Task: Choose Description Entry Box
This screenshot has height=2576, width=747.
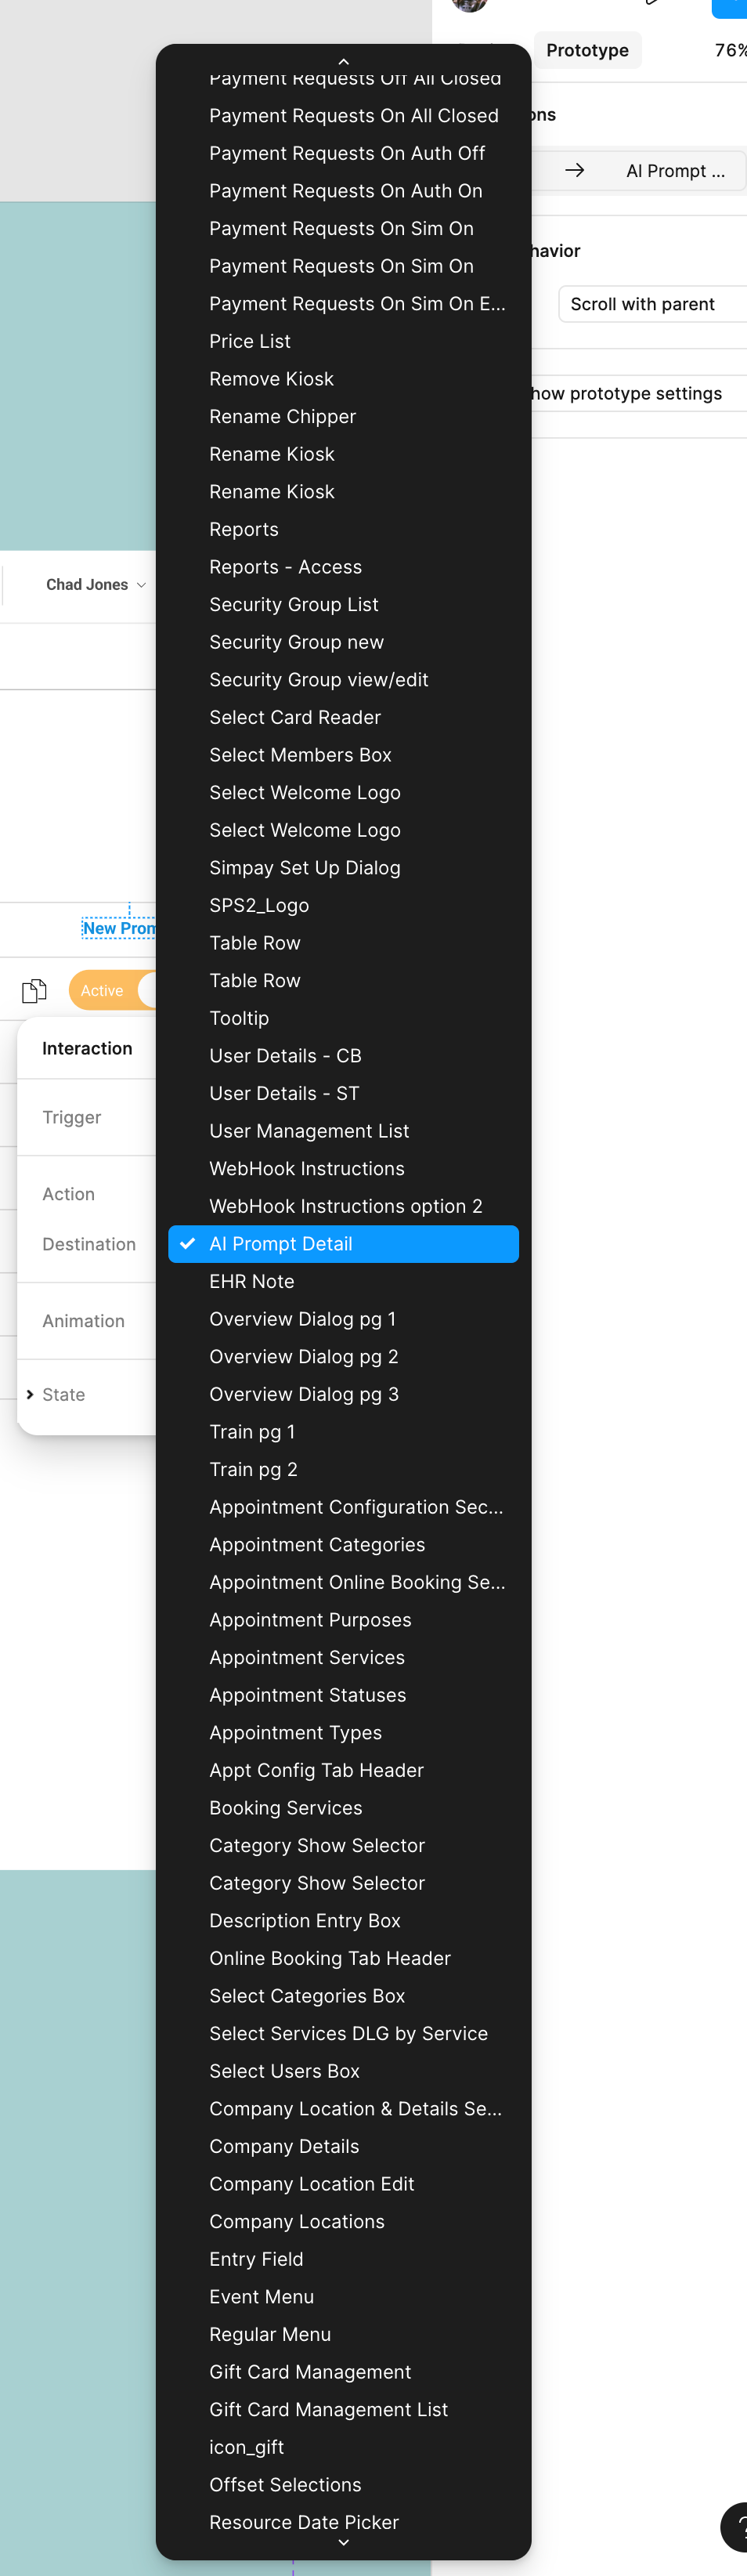Action: [343, 1921]
